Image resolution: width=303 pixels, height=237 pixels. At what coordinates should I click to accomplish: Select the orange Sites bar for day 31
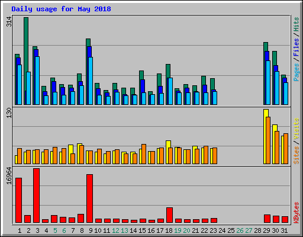click(286, 149)
